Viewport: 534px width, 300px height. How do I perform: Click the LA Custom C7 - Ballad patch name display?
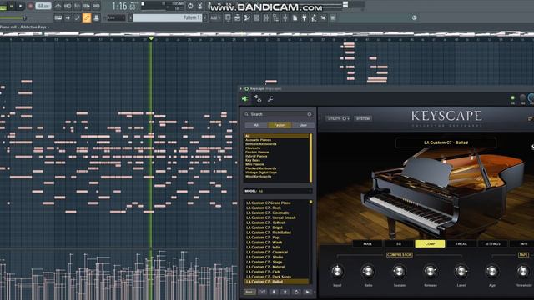point(446,142)
